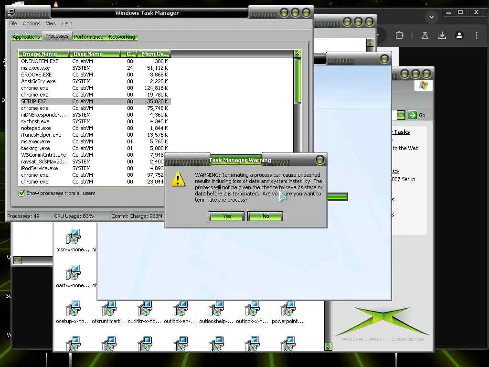Viewport: 489px width, 367px height.
Task: Expand Chrome tab search dropdown arrow
Action: [x=432, y=17]
